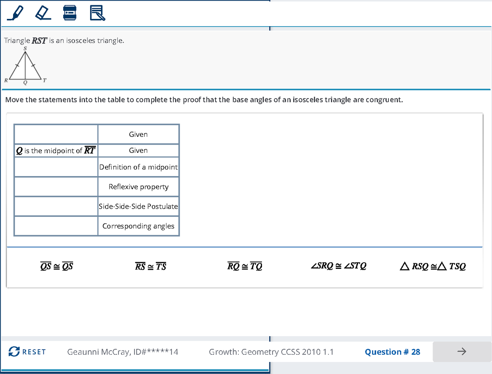Click the empty first-row statement cell

coord(56,134)
